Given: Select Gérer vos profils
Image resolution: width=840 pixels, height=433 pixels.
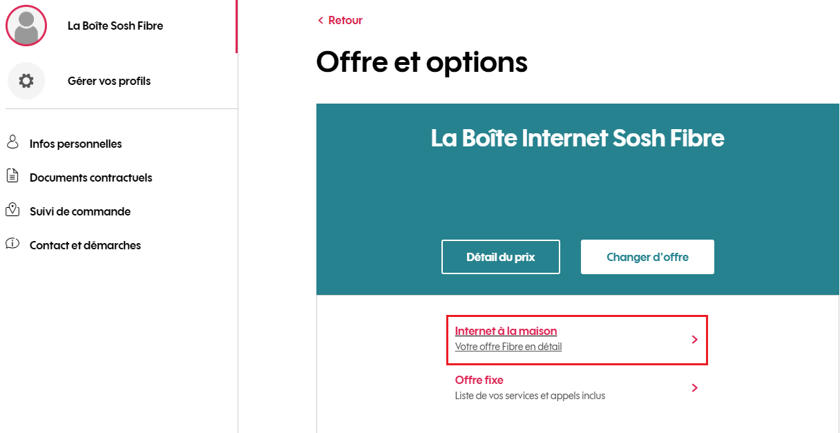Looking at the screenshot, I should 109,81.
